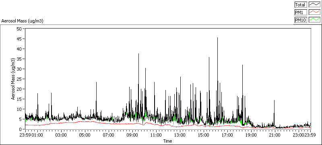
Task: Click the 01:00 time axis label
Action: (x=37, y=135)
